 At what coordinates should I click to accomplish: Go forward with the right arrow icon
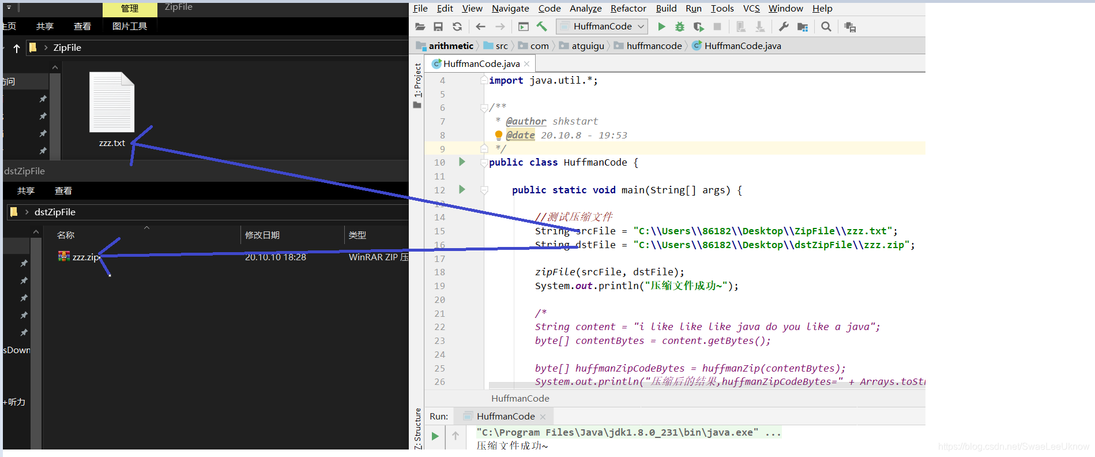pyautogui.click(x=500, y=27)
